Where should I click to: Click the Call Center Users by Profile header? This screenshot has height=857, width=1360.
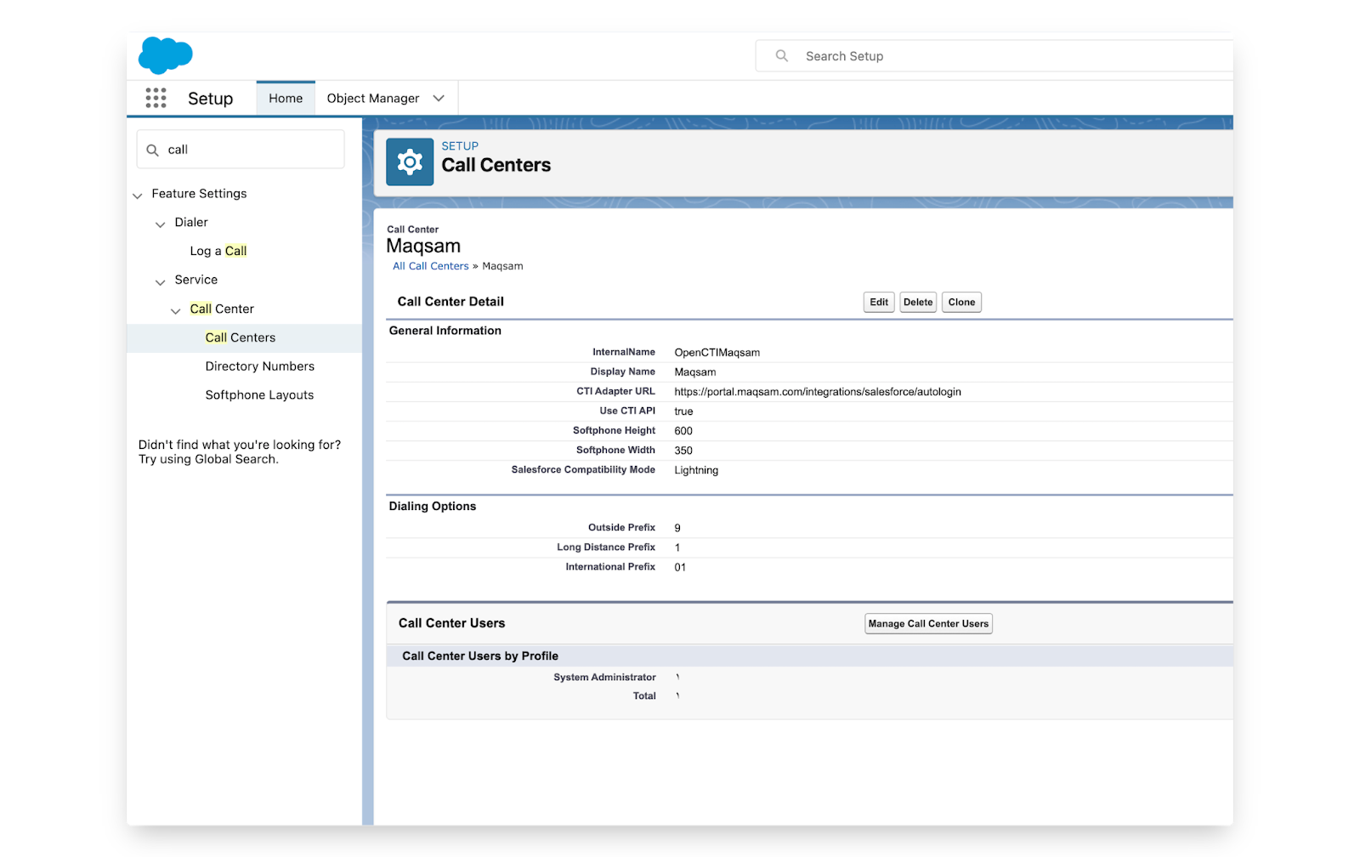pos(480,656)
